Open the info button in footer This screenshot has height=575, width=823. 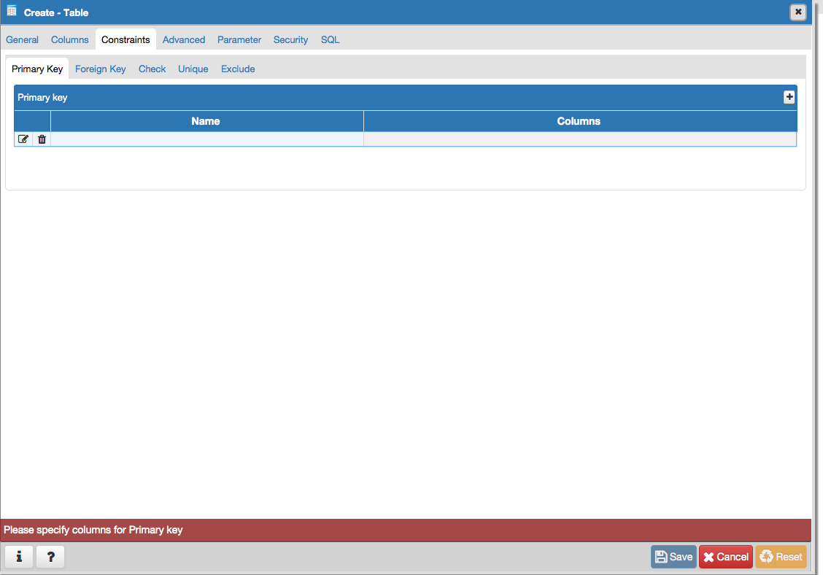click(x=19, y=557)
